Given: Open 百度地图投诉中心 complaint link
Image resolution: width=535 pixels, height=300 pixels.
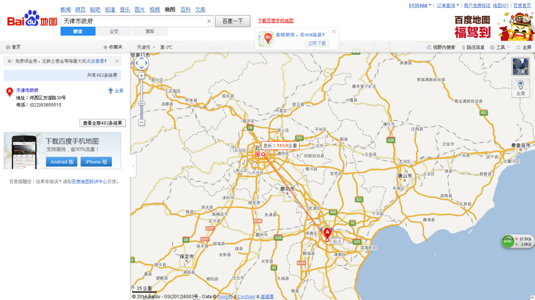Looking at the screenshot, I should [89, 181].
